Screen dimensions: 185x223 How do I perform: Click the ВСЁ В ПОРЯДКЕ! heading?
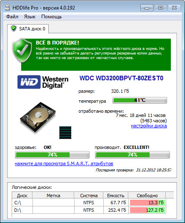[57, 42]
